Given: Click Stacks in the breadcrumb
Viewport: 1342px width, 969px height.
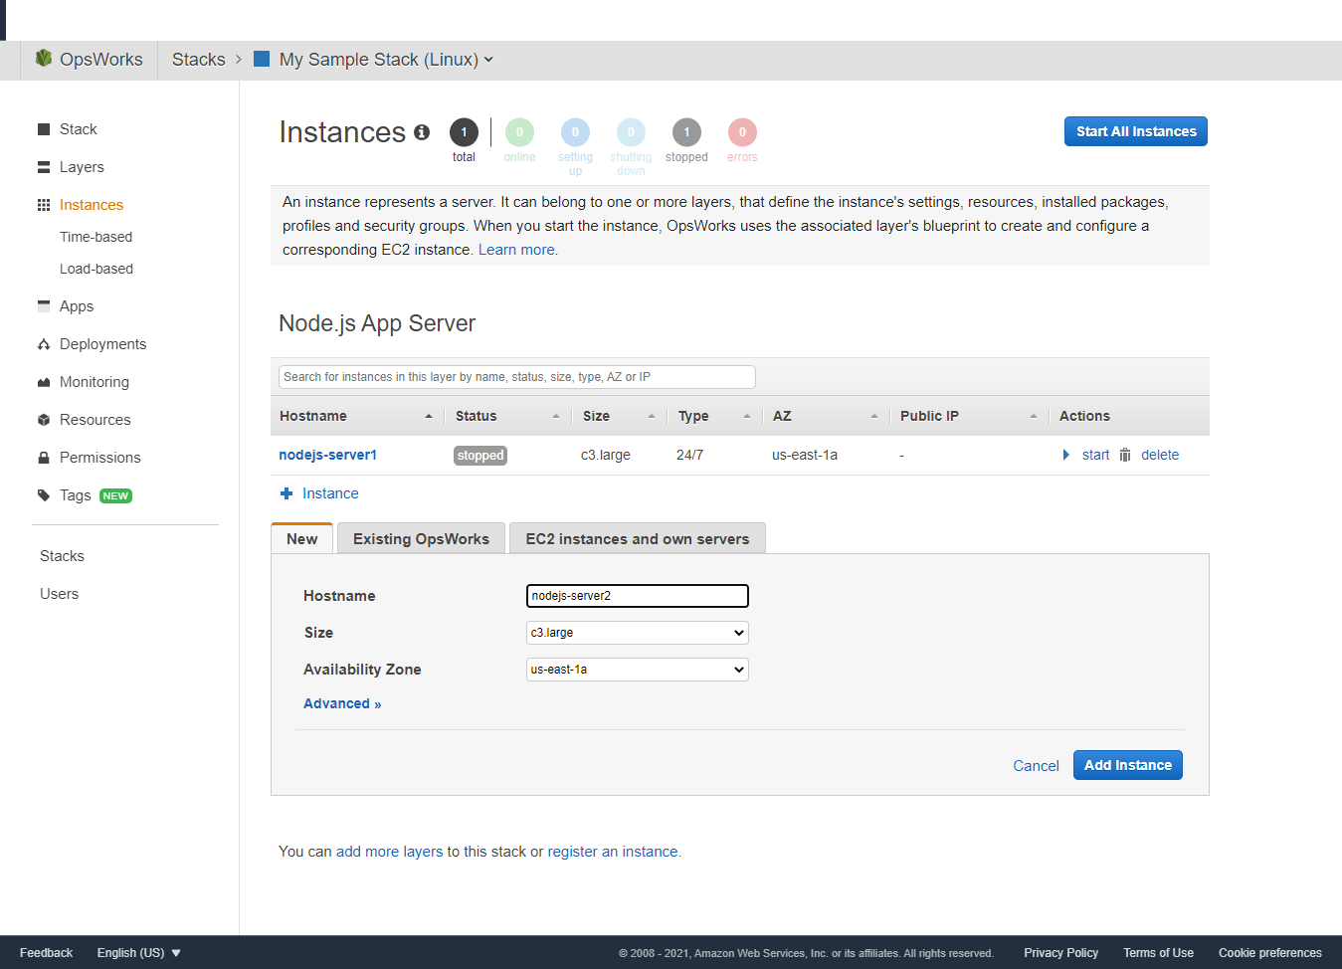Looking at the screenshot, I should 199,60.
